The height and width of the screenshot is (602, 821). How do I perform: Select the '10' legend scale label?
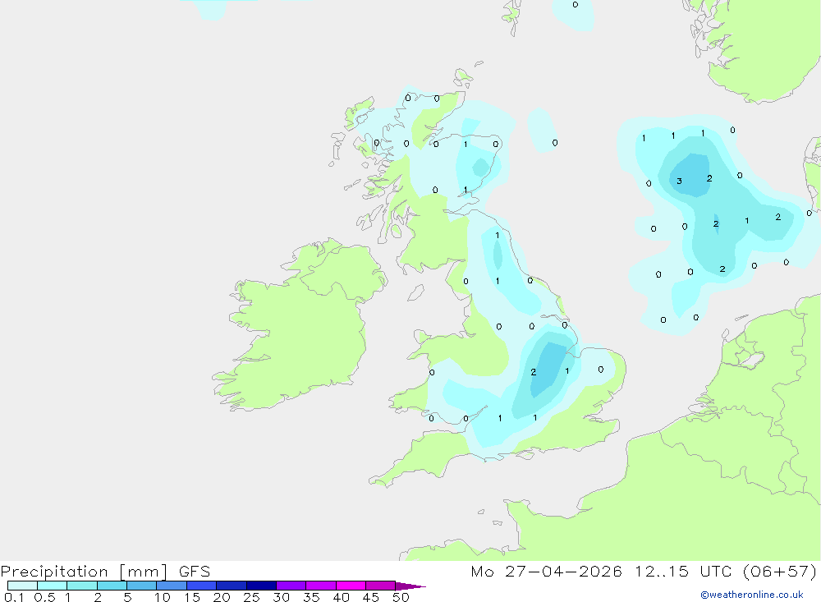(163, 597)
